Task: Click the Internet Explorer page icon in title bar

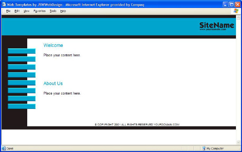Action: click(3, 4)
